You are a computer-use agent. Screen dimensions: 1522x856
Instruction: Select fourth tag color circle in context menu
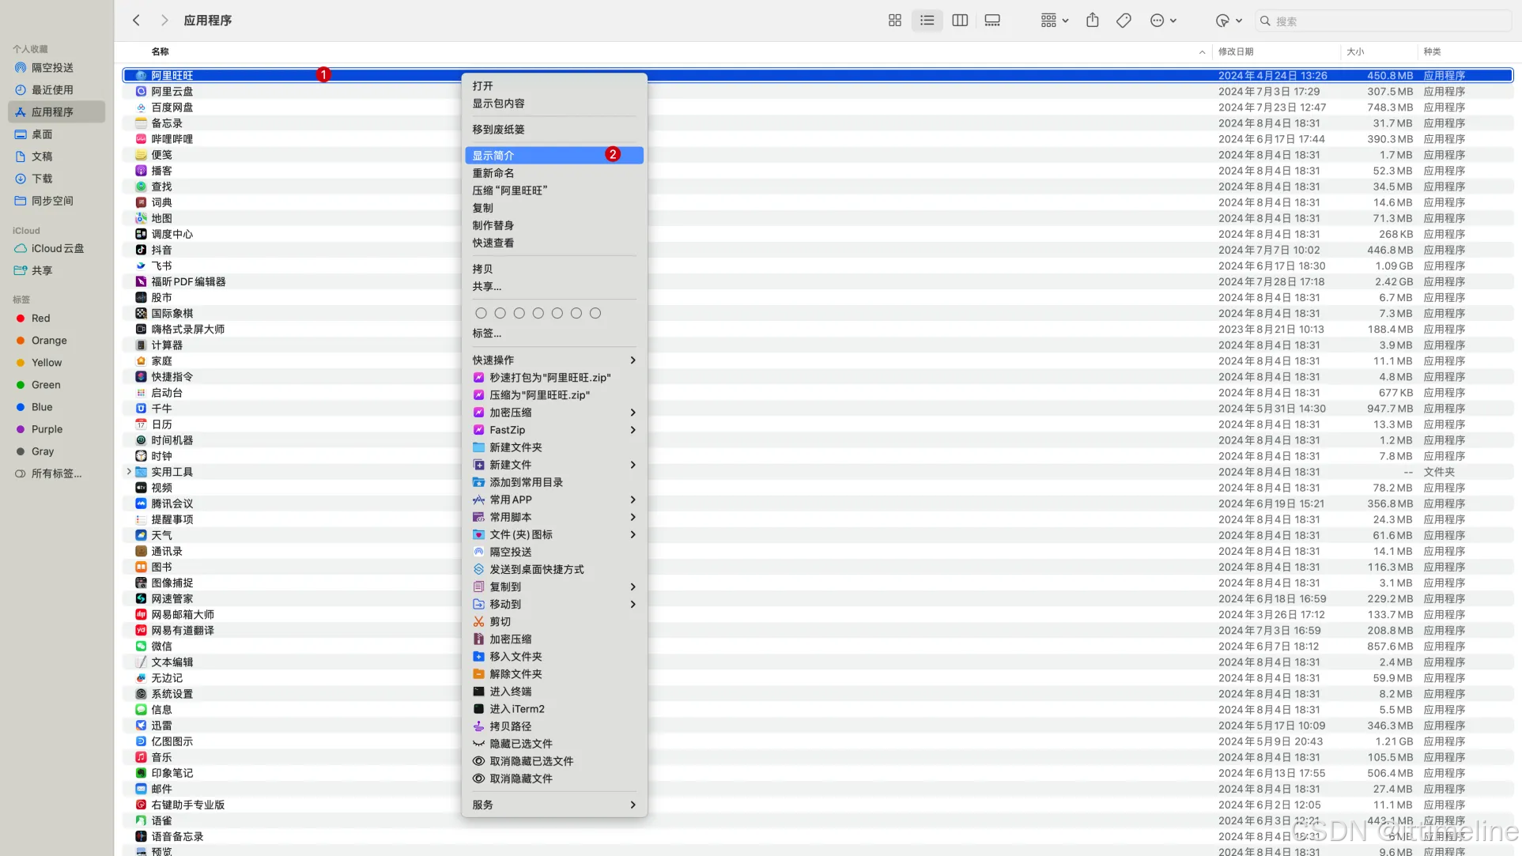538,314
